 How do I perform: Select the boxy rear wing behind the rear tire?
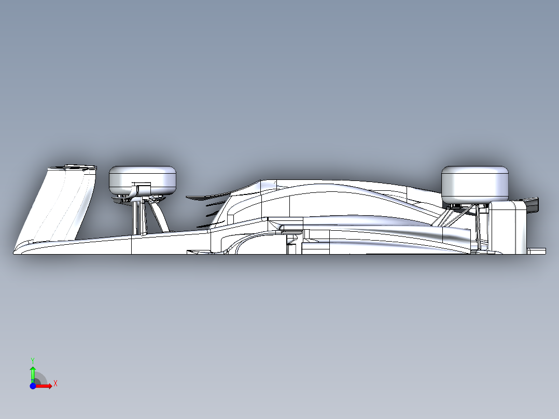pyautogui.click(x=507, y=227)
